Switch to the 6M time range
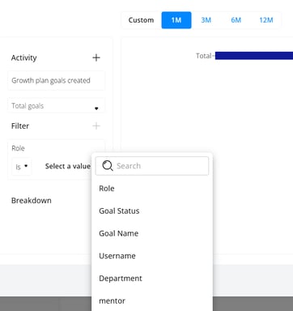This screenshot has width=293, height=311. click(x=236, y=20)
